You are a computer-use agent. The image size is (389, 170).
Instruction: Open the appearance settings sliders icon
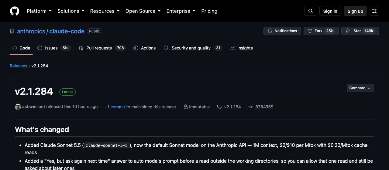coord(374,11)
